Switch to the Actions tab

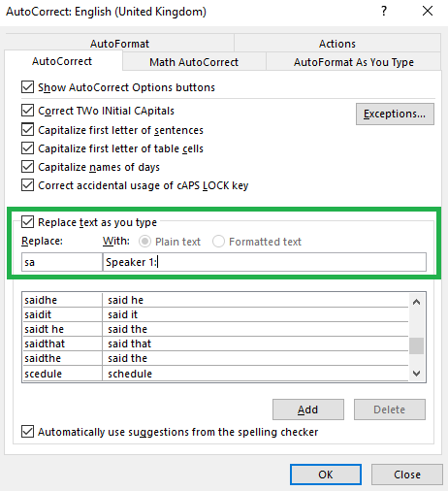tap(337, 44)
